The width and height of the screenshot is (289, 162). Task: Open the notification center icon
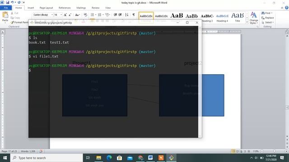pos(282,158)
